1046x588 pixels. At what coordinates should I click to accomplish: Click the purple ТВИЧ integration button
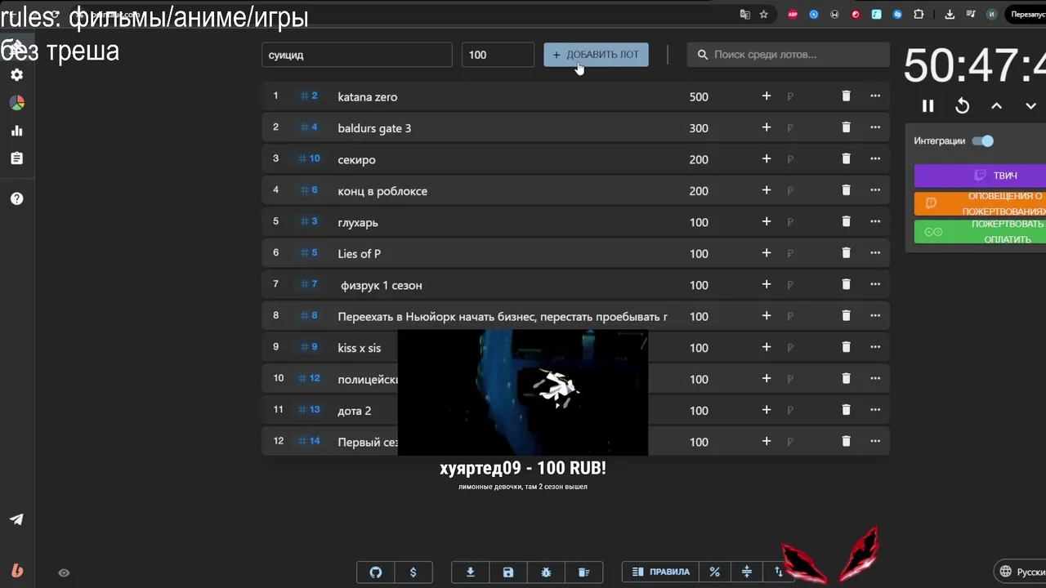click(x=980, y=176)
